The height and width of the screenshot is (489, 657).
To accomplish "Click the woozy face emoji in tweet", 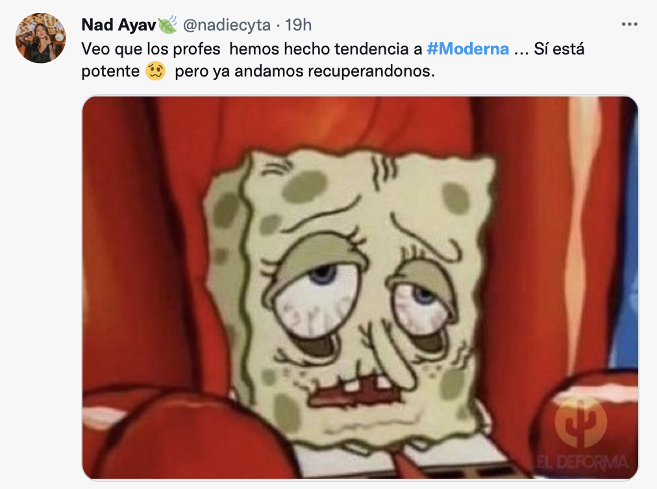I will 155,71.
